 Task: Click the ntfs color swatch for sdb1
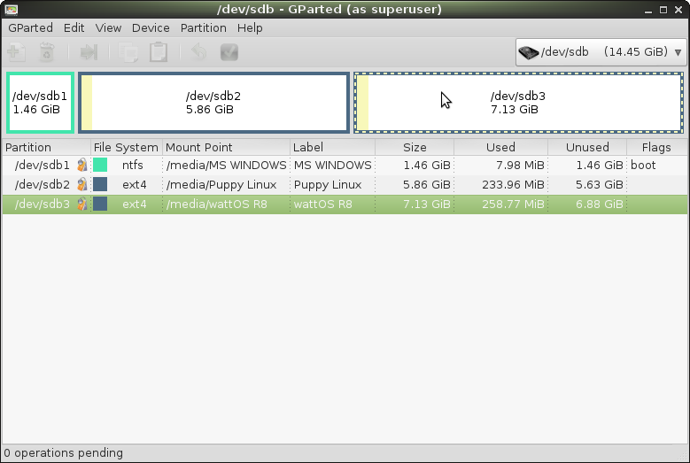100,165
